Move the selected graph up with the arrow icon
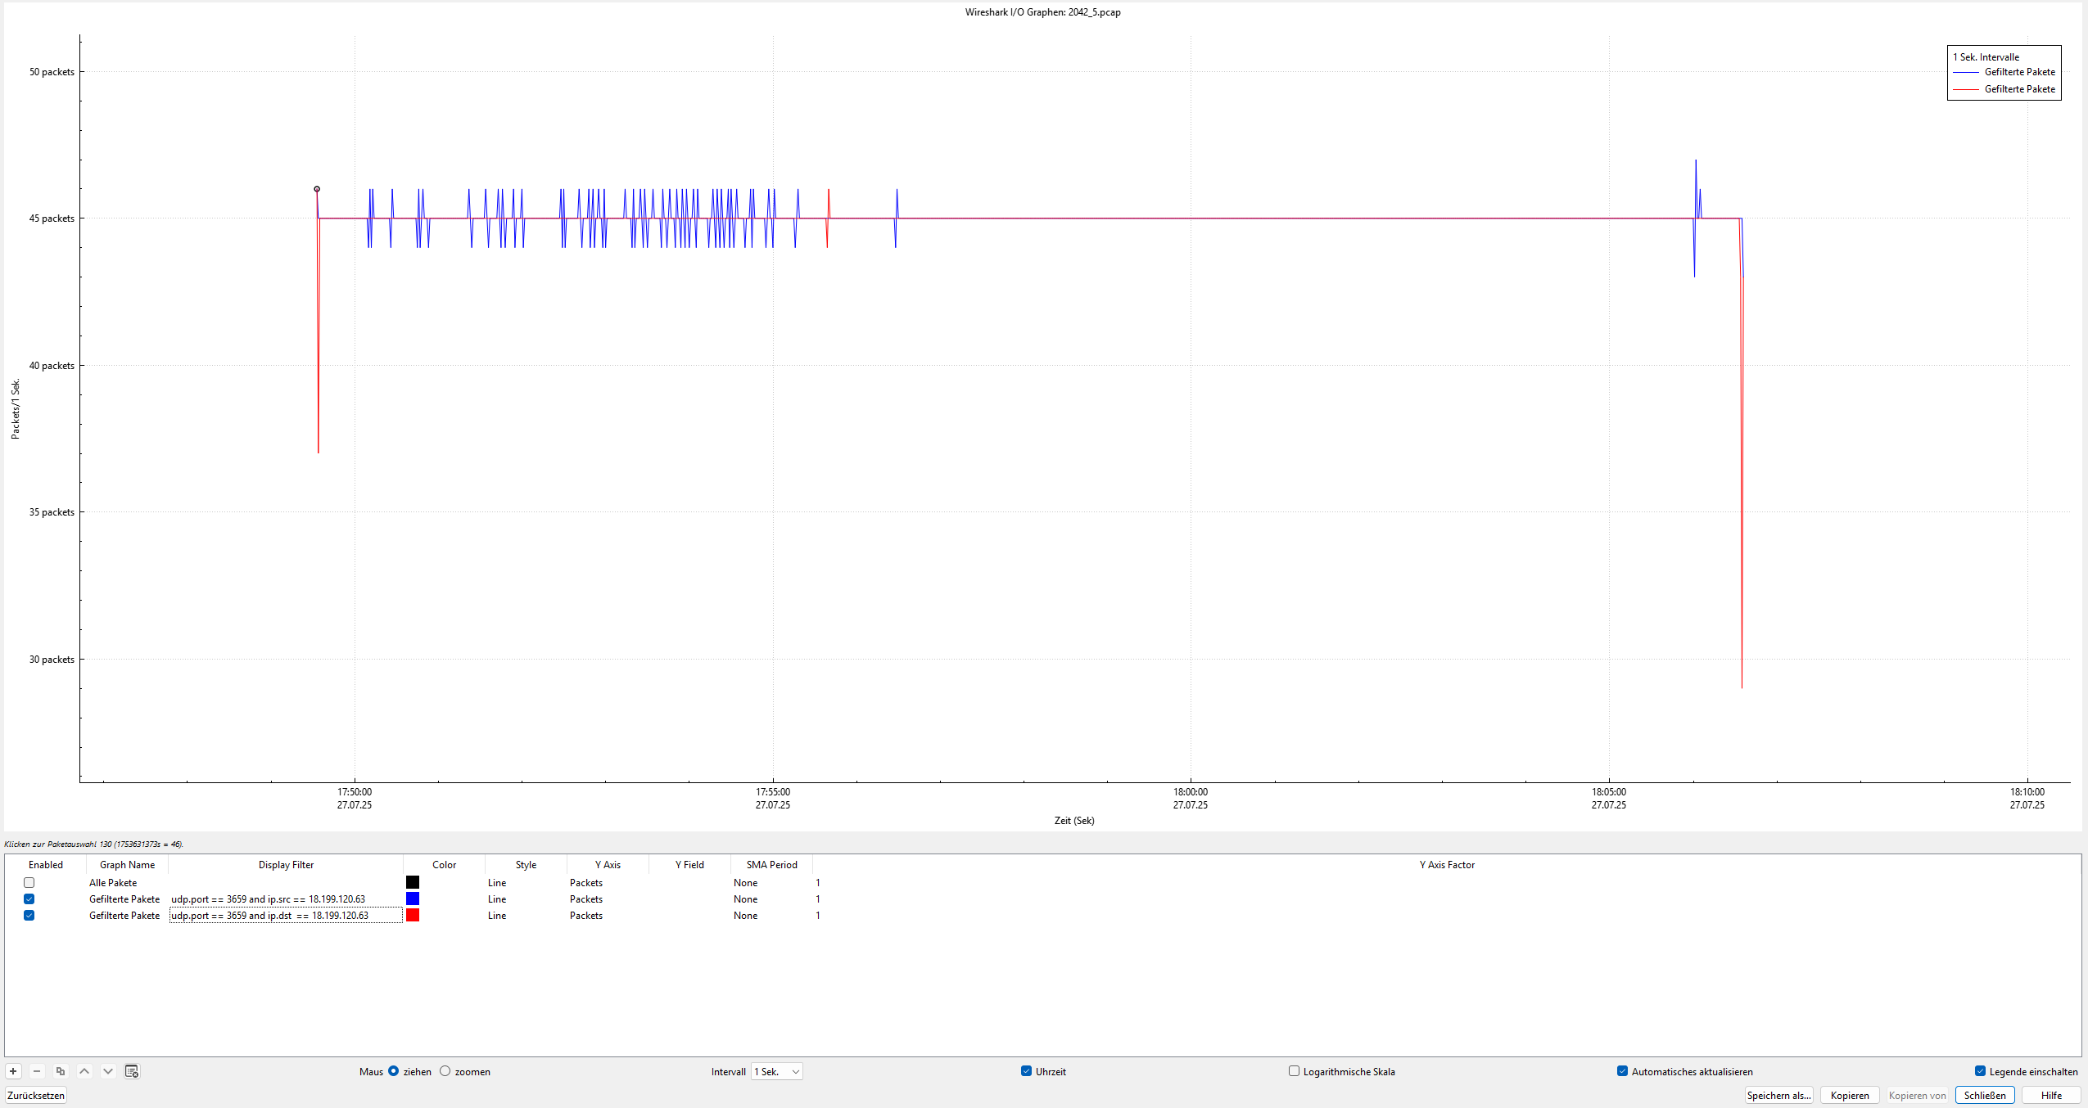This screenshot has height=1108, width=2088. point(84,1071)
